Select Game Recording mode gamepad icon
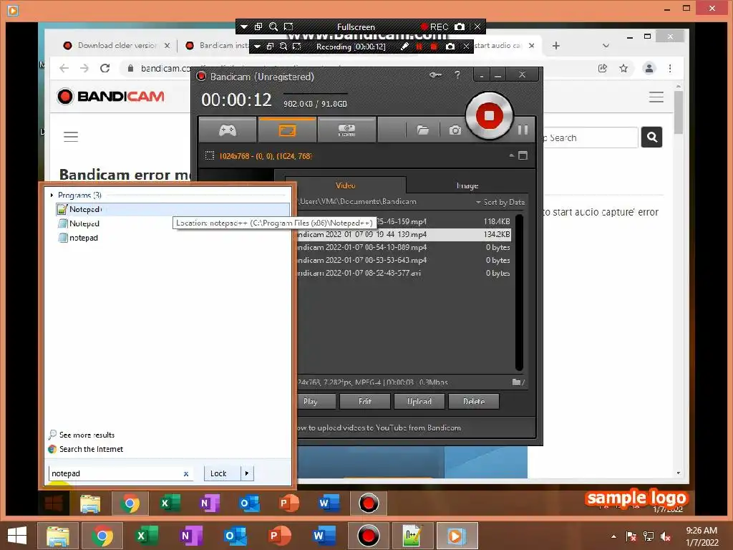Image resolution: width=733 pixels, height=550 pixels. pyautogui.click(x=228, y=130)
